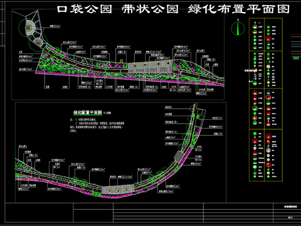
Task: Click the green north arrow compass symbol
Action: click(x=238, y=28)
